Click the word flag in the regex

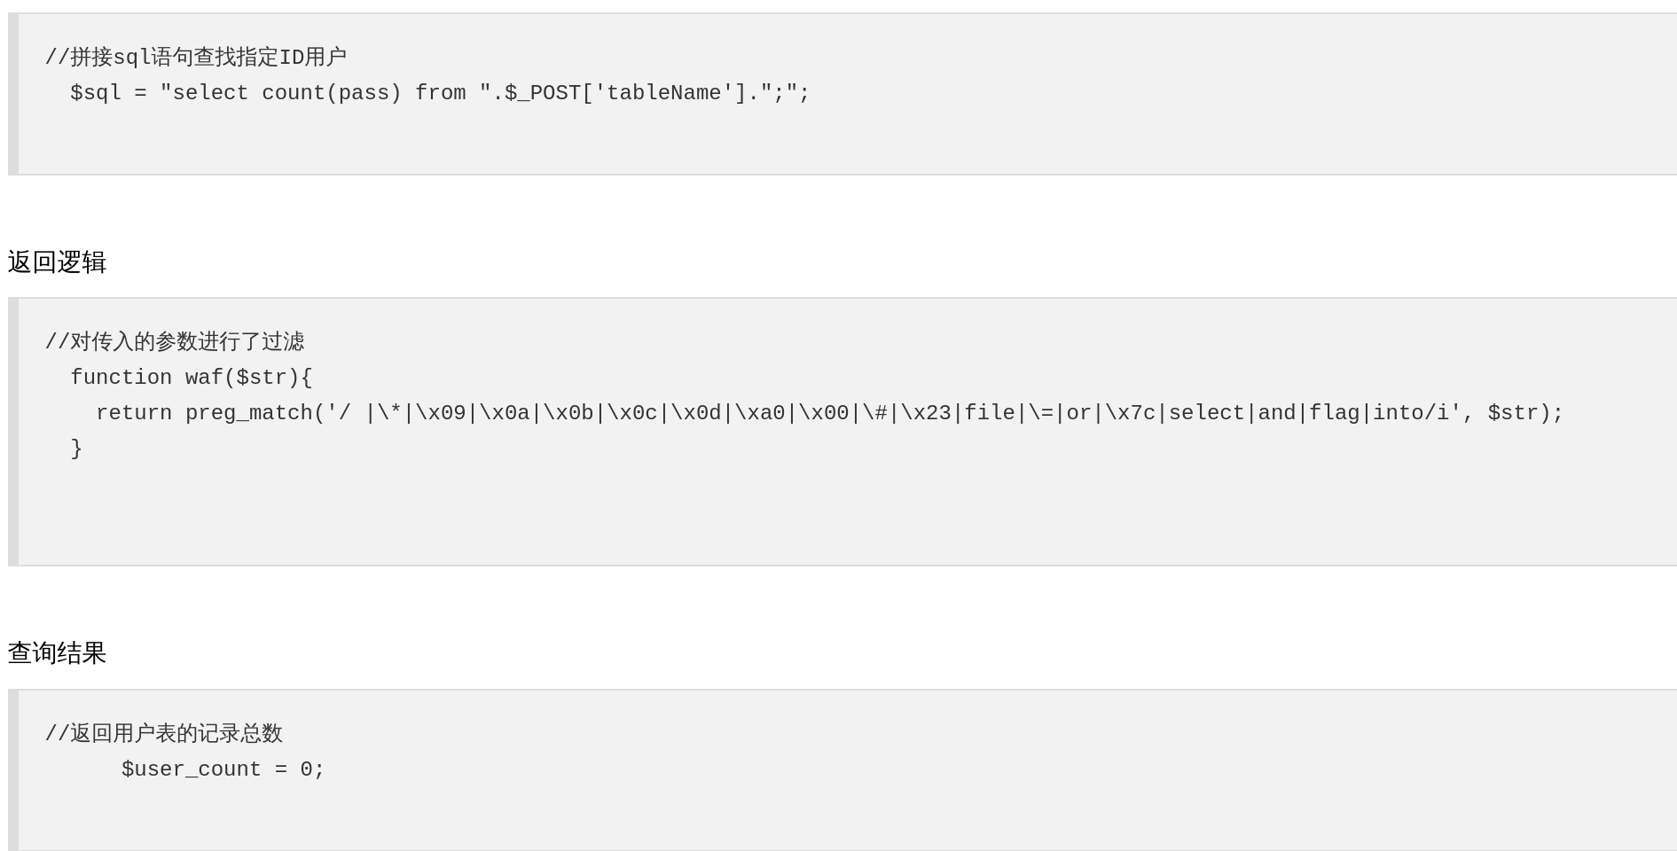click(1334, 413)
